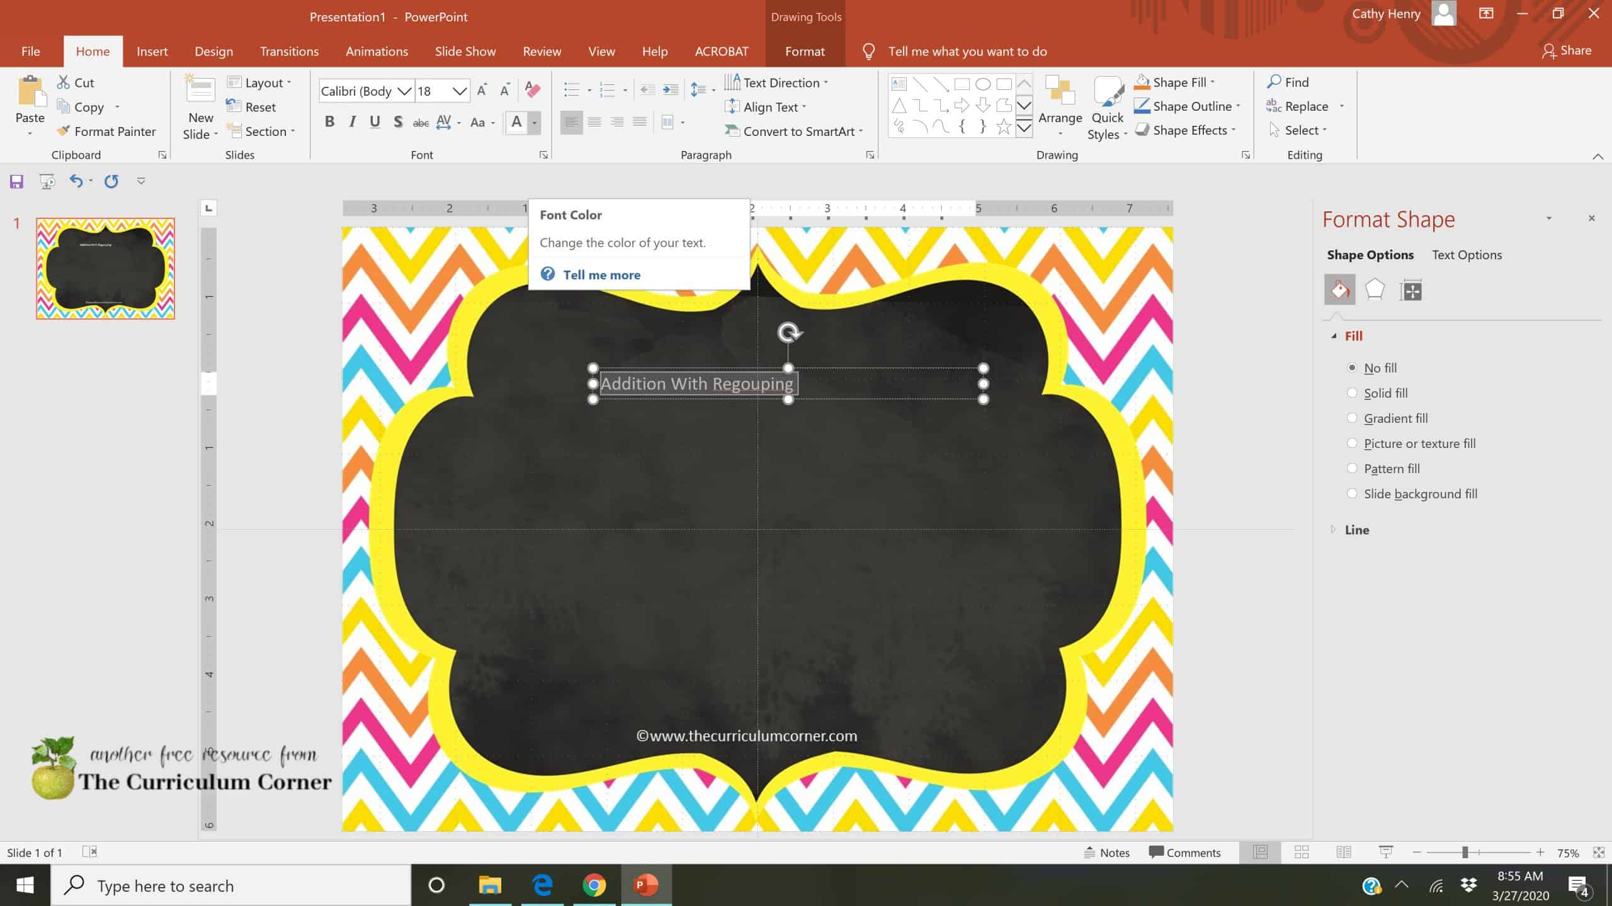The height and width of the screenshot is (906, 1612).
Task: Switch to the Insert ribbon tab
Action: 152,51
